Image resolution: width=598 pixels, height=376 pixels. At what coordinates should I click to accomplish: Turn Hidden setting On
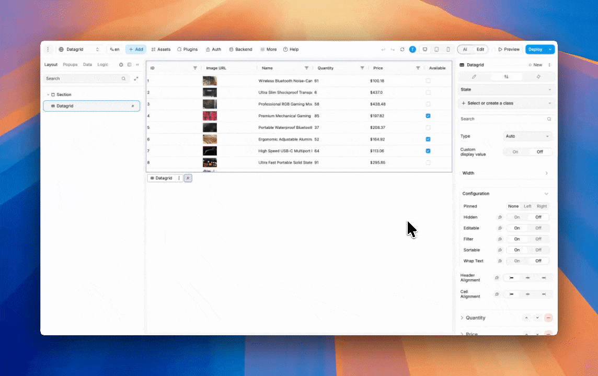516,217
